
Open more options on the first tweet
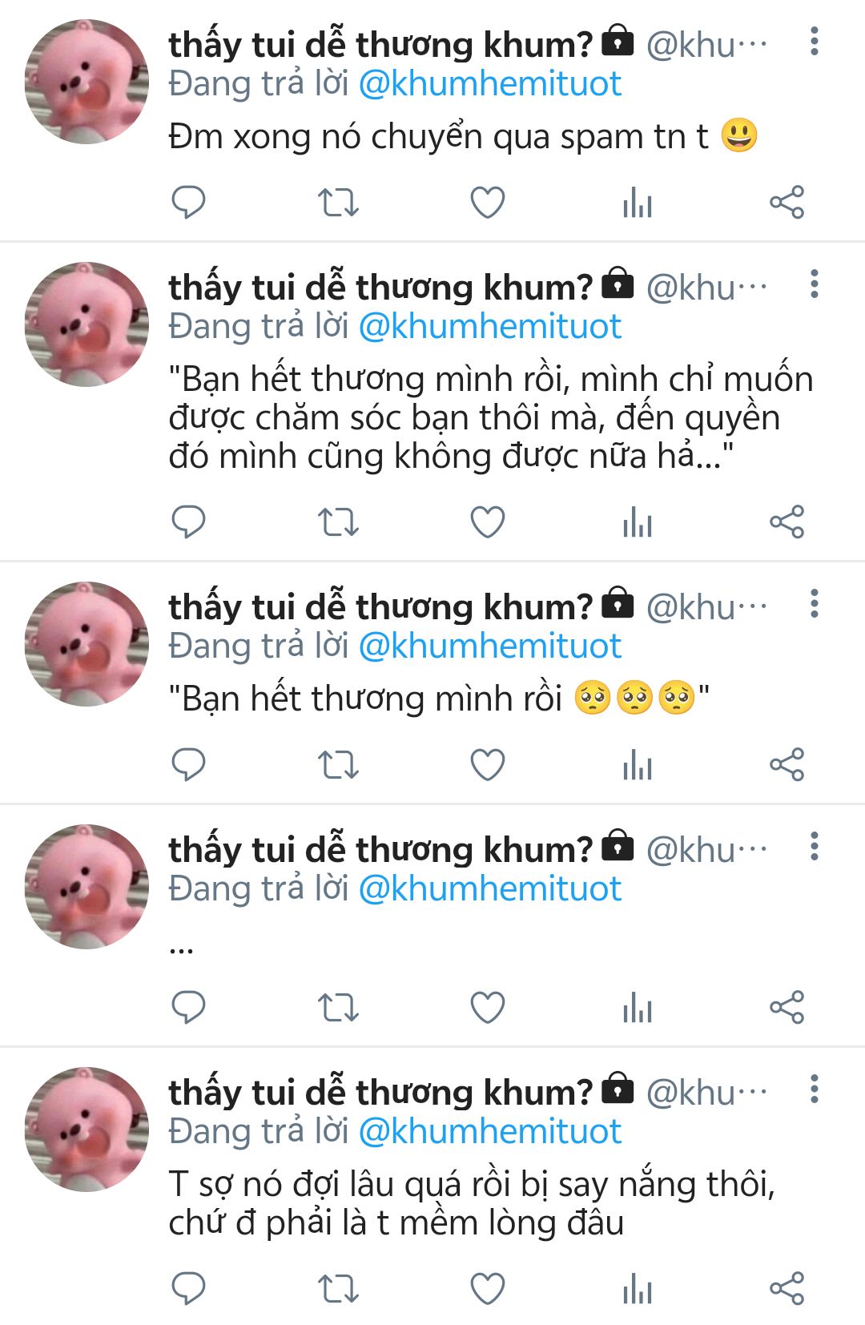(815, 41)
